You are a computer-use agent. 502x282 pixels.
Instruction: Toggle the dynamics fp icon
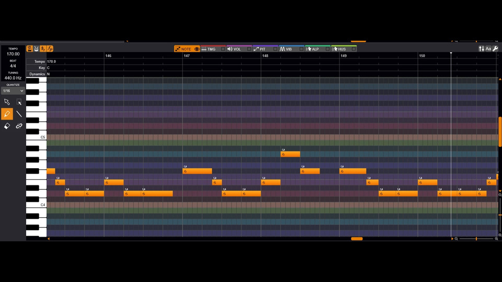coord(50,49)
